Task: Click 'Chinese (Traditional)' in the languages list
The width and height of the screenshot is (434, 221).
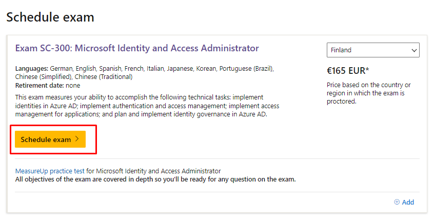Action: pyautogui.click(x=104, y=77)
